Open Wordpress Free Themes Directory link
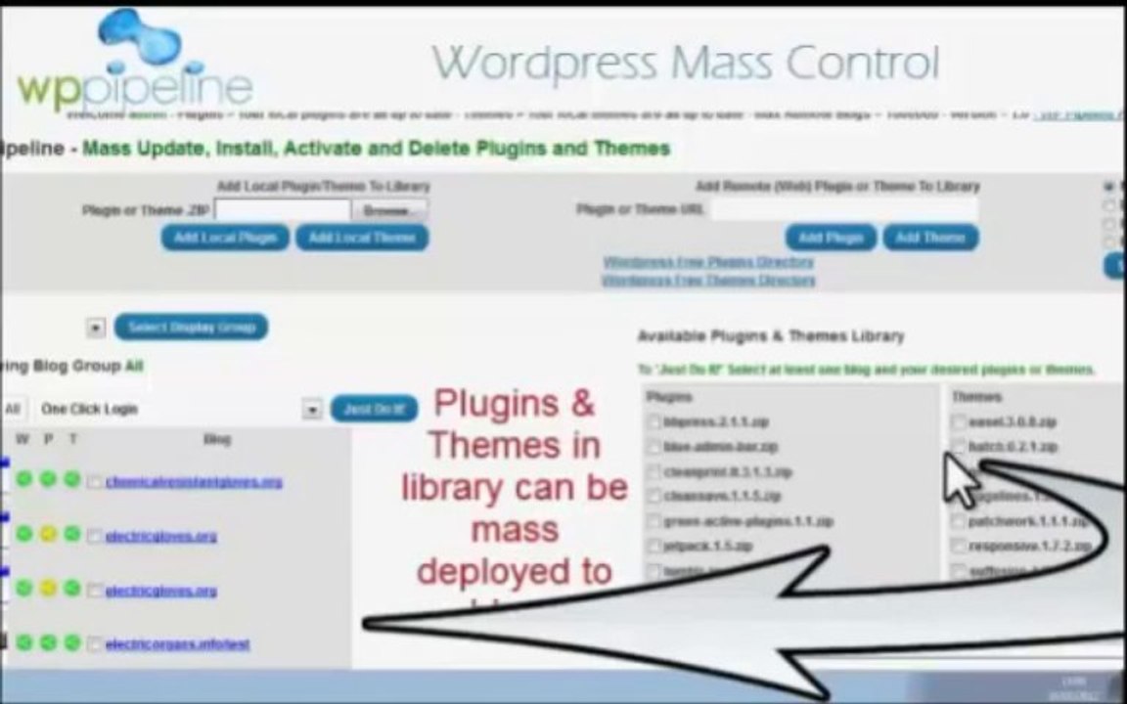1127x704 pixels. tap(708, 281)
